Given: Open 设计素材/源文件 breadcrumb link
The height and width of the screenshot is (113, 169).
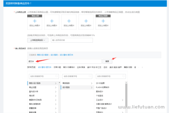Looking at the screenshot, I should [67, 55].
